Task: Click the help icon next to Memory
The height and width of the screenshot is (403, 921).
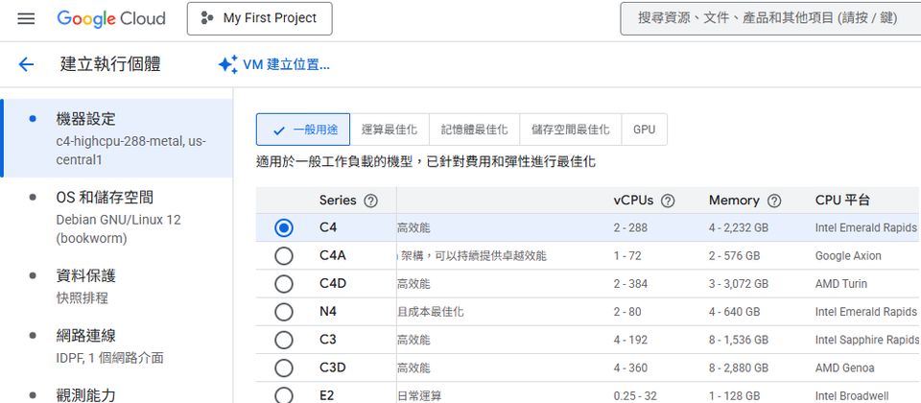Action: (x=774, y=201)
